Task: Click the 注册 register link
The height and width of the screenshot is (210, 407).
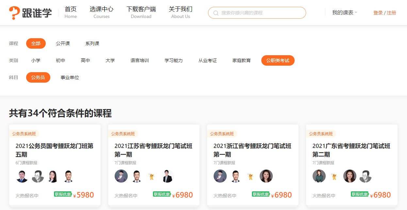Action: tap(391, 12)
